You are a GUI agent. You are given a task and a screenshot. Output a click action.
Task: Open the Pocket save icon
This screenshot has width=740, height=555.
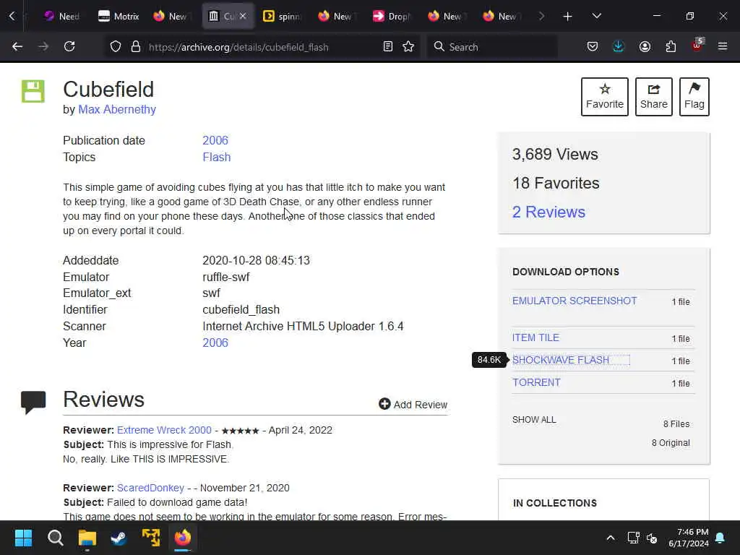point(593,46)
